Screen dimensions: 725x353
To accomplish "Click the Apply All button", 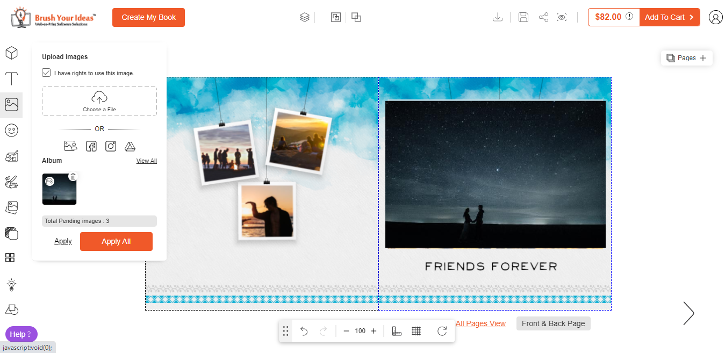I will pyautogui.click(x=116, y=241).
